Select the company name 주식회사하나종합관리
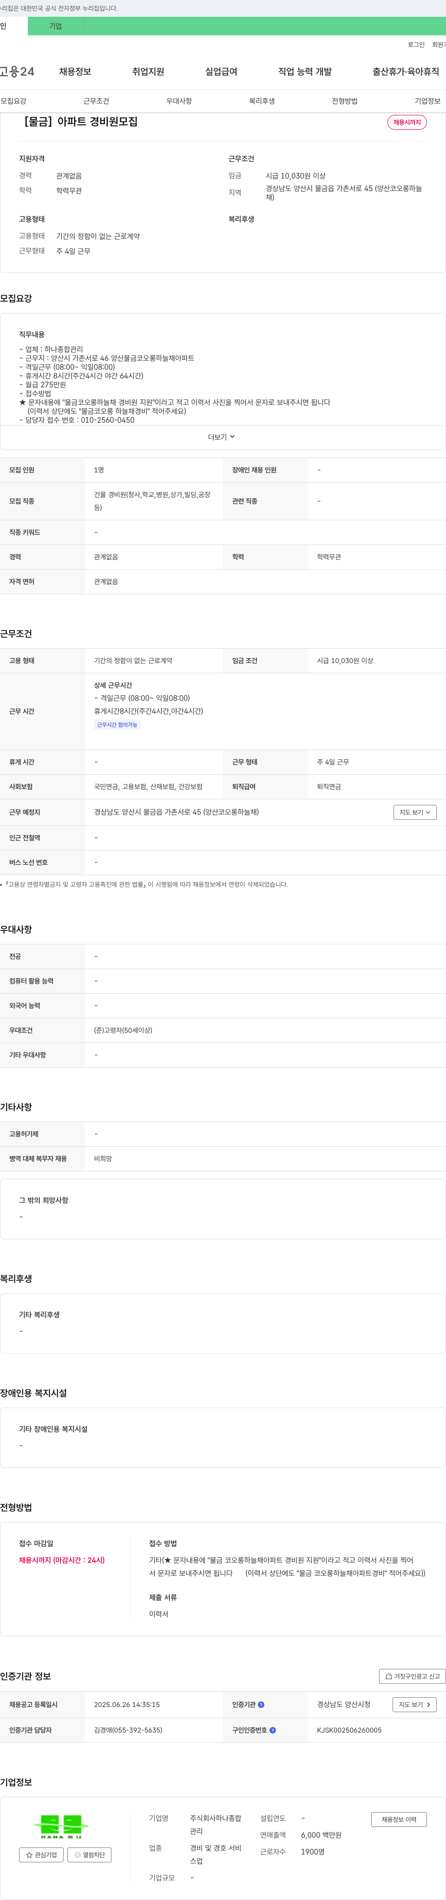The height and width of the screenshot is (1900, 446). [x=215, y=1825]
